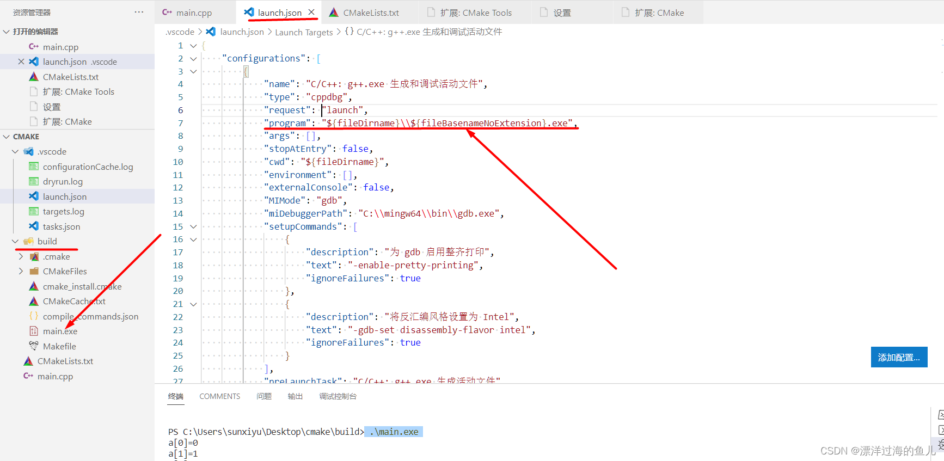Open the 扩展: CMake tab

pos(659,13)
